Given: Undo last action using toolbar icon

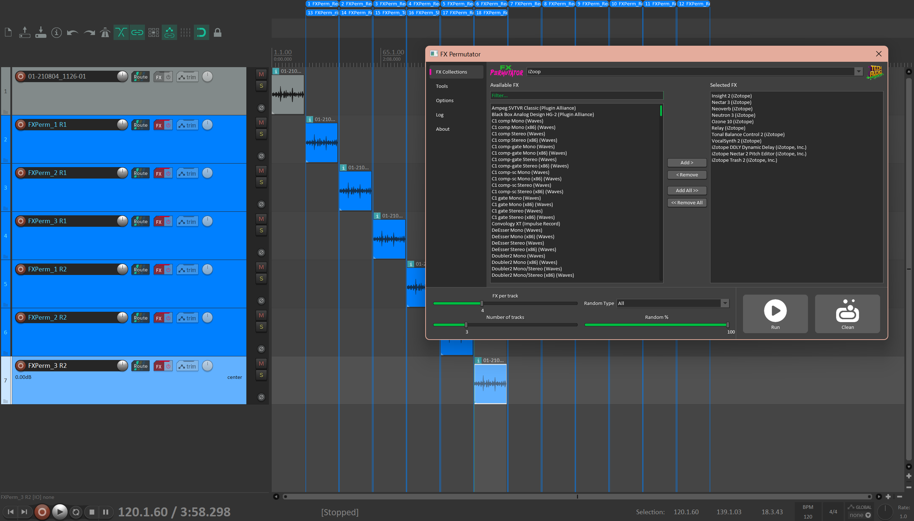Looking at the screenshot, I should [72, 32].
